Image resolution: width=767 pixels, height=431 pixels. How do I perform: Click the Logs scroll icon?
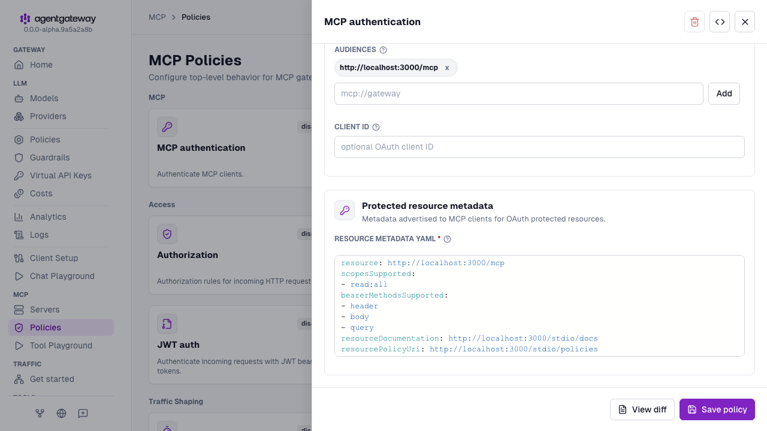click(19, 235)
